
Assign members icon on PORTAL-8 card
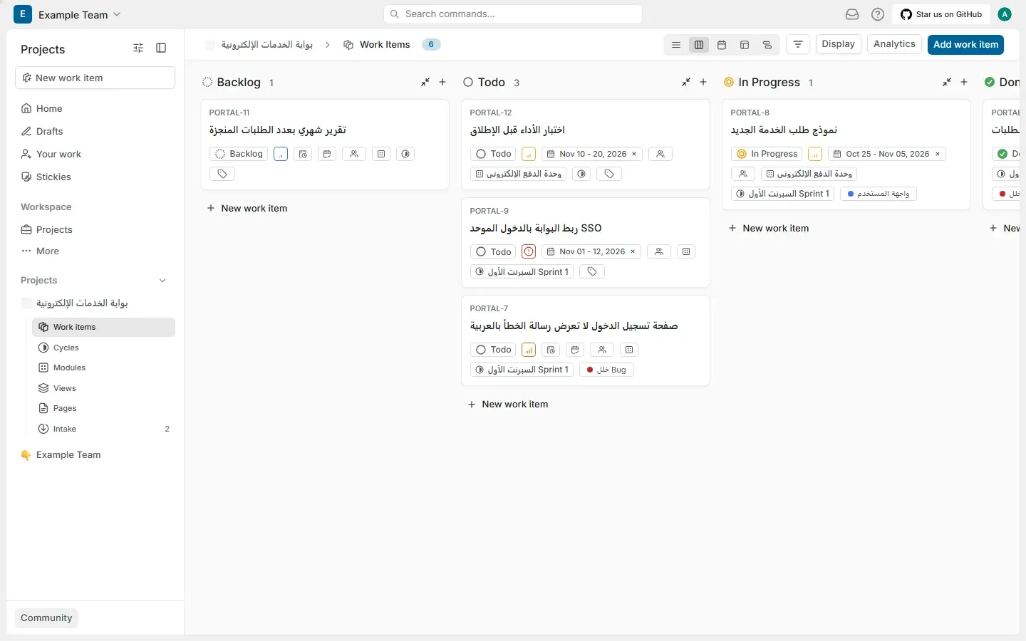coord(743,174)
